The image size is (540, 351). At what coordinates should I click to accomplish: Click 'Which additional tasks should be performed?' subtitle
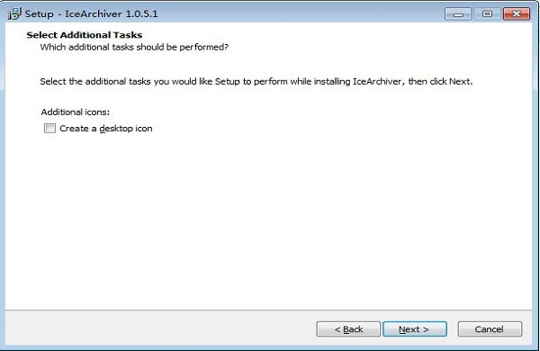(x=134, y=47)
